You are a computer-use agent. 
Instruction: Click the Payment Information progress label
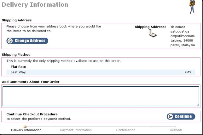coord(76,130)
